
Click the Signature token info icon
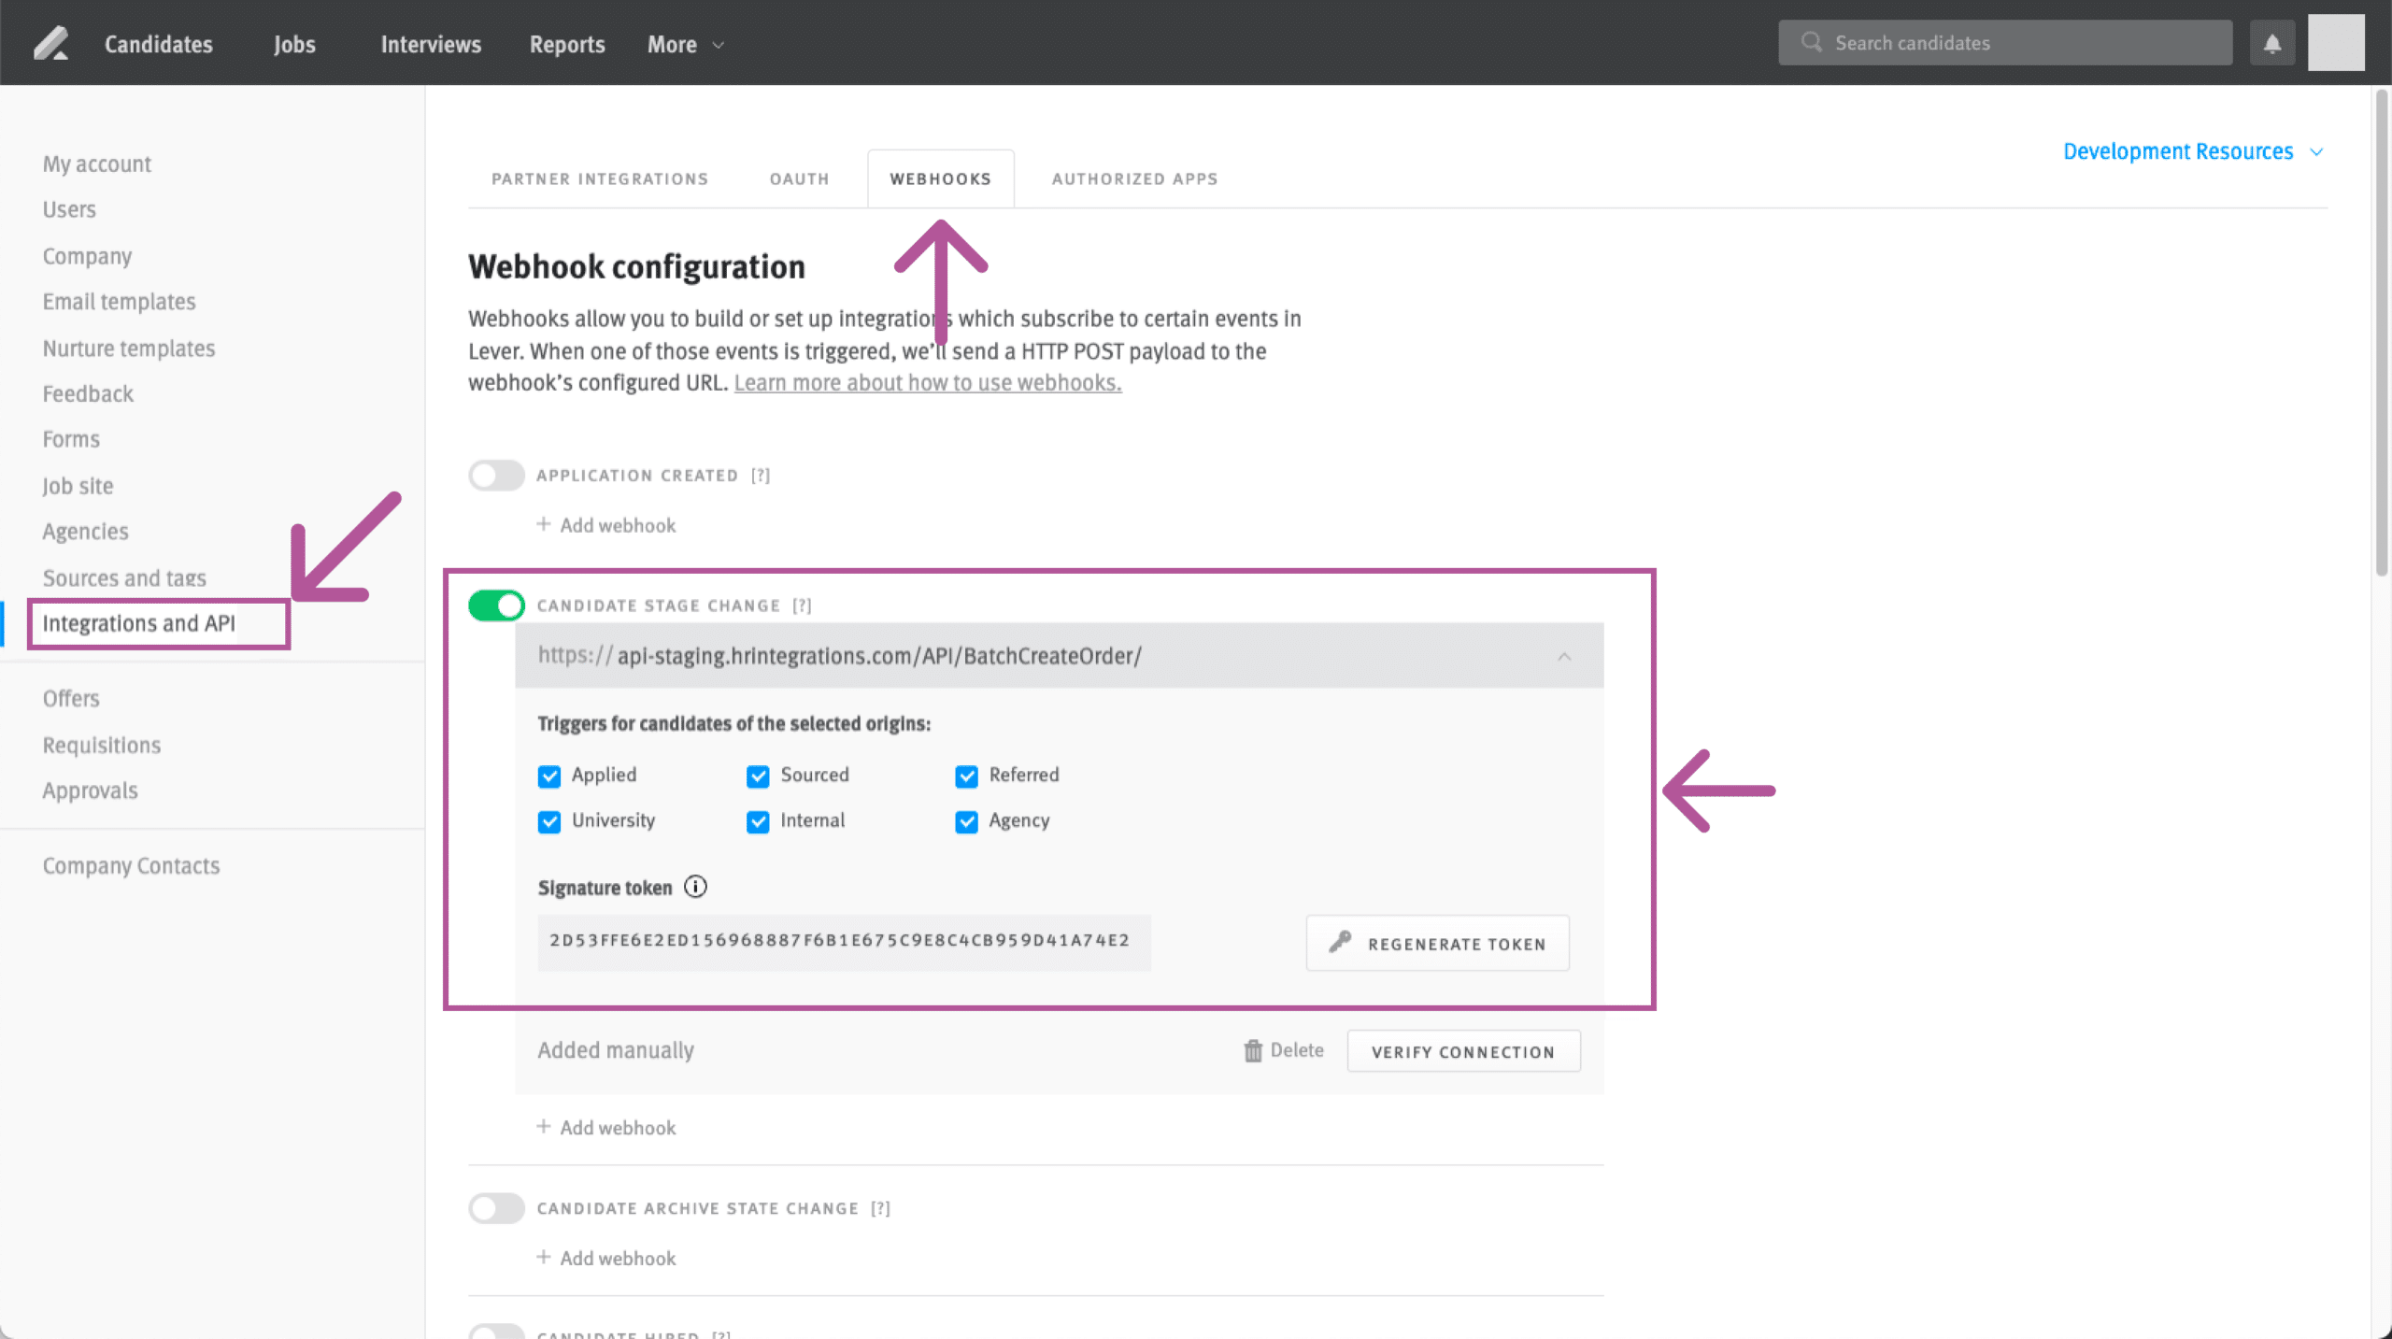click(695, 887)
